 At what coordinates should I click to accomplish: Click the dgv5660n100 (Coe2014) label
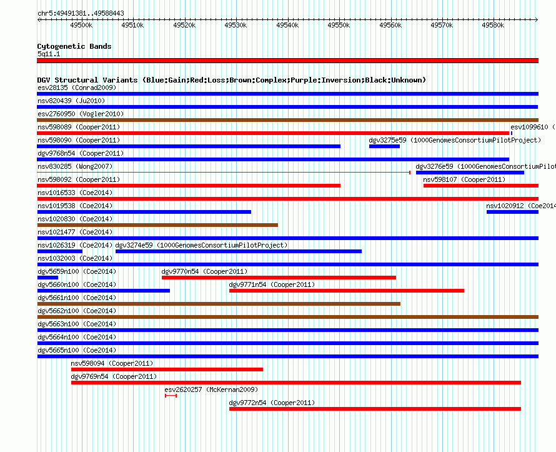[x=77, y=284]
